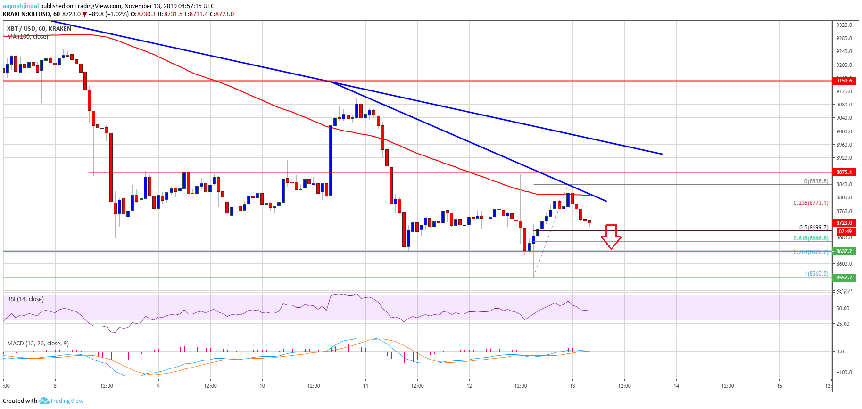The height and width of the screenshot is (409, 862).
Task: Click the MA (100, close) indicator label
Action: pyautogui.click(x=27, y=36)
